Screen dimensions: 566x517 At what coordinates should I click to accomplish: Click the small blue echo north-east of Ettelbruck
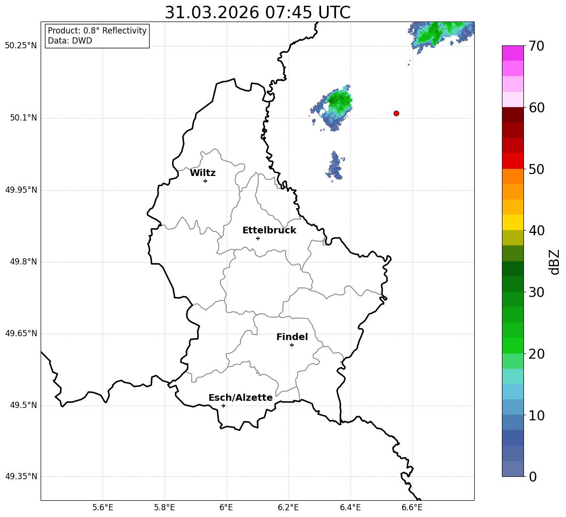tap(335, 166)
